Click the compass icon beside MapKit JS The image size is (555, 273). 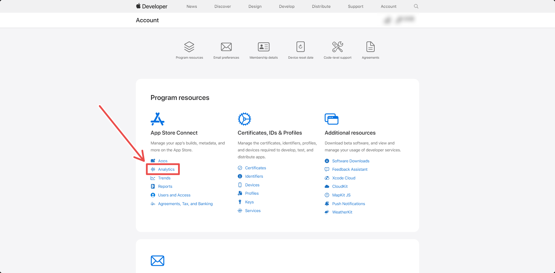click(327, 195)
